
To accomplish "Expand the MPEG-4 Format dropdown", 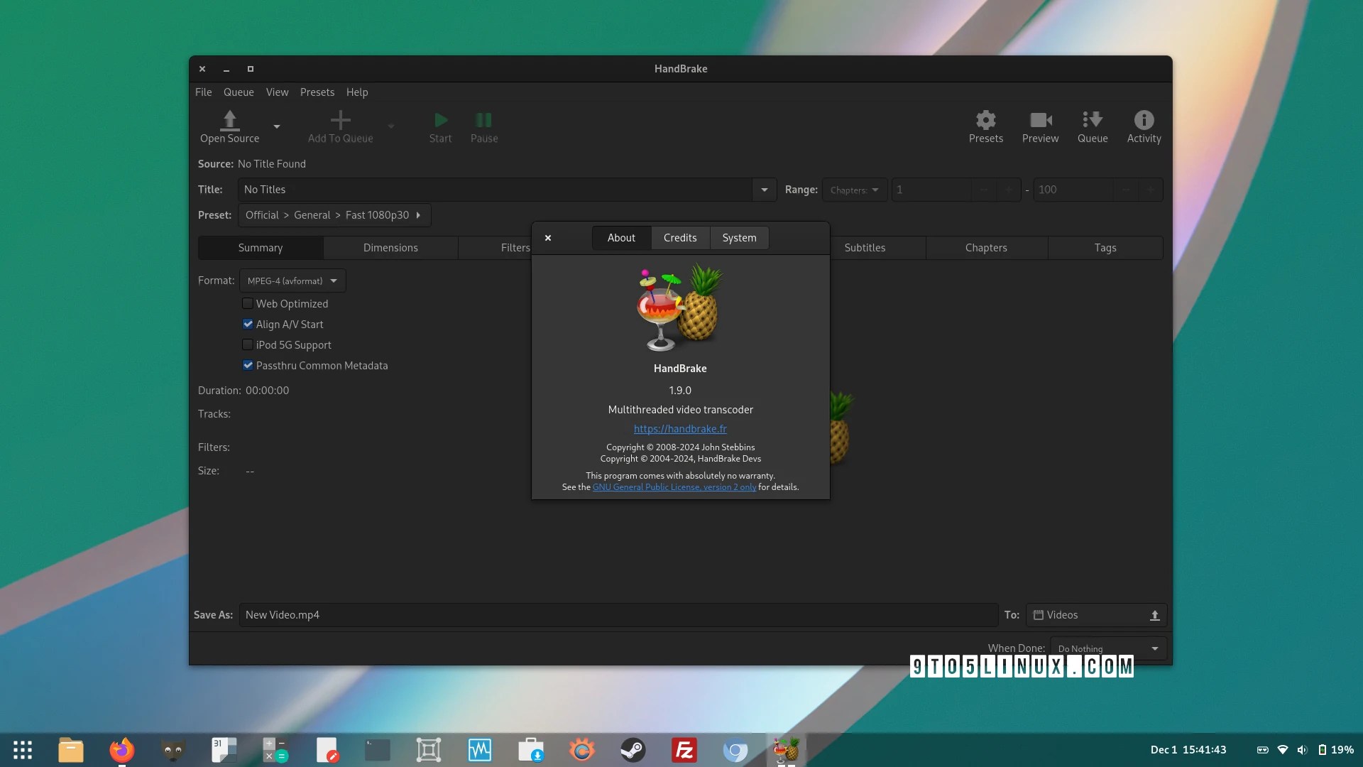I will pyautogui.click(x=292, y=281).
